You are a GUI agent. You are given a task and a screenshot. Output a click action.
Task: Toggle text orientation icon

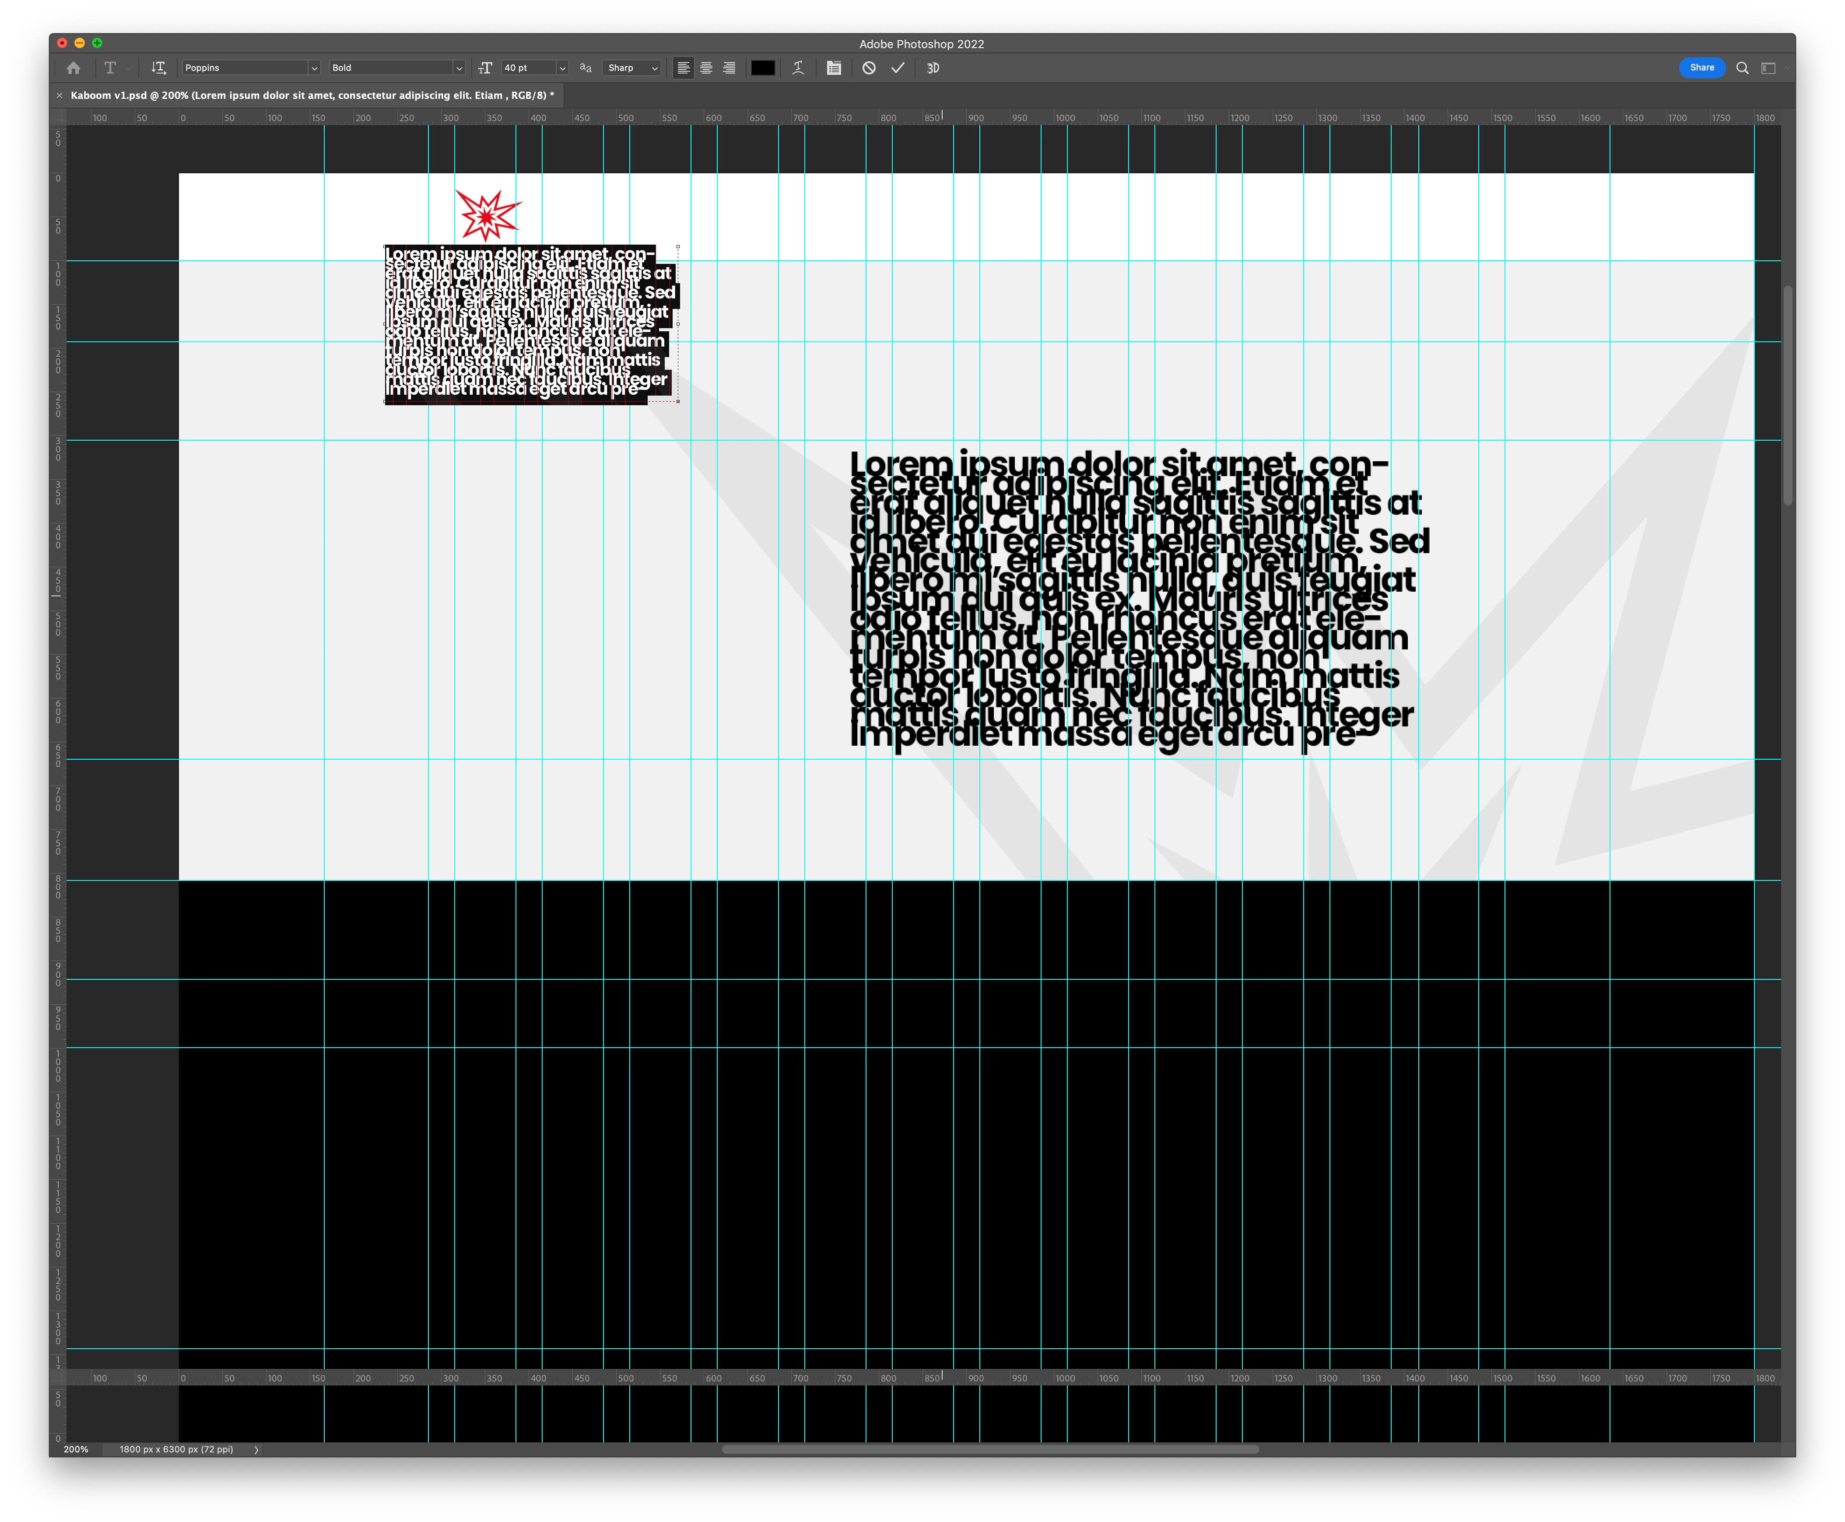tap(158, 67)
